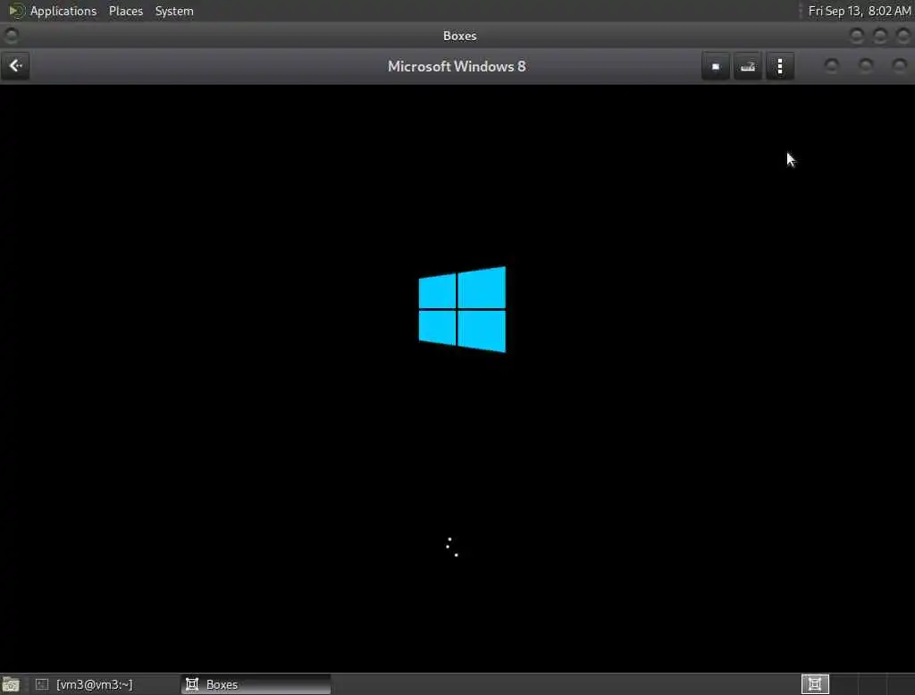Screen dimensions: 915x695
Task: Click the loading spinner dots in VM
Action: tap(451, 547)
